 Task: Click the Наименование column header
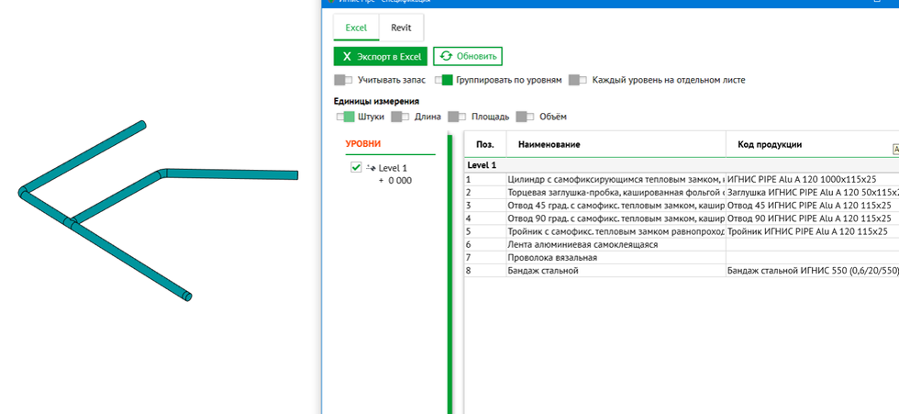616,144
